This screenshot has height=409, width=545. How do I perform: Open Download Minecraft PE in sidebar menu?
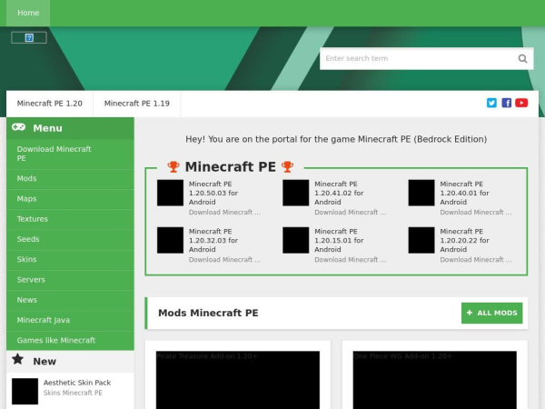(70, 154)
